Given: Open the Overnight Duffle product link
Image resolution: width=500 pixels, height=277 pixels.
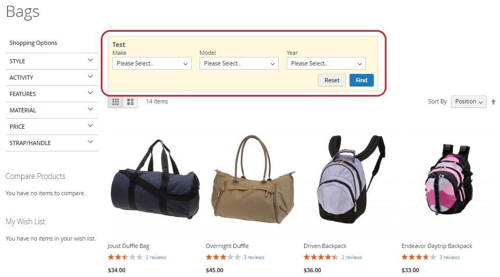Looking at the screenshot, I should 227,246.
